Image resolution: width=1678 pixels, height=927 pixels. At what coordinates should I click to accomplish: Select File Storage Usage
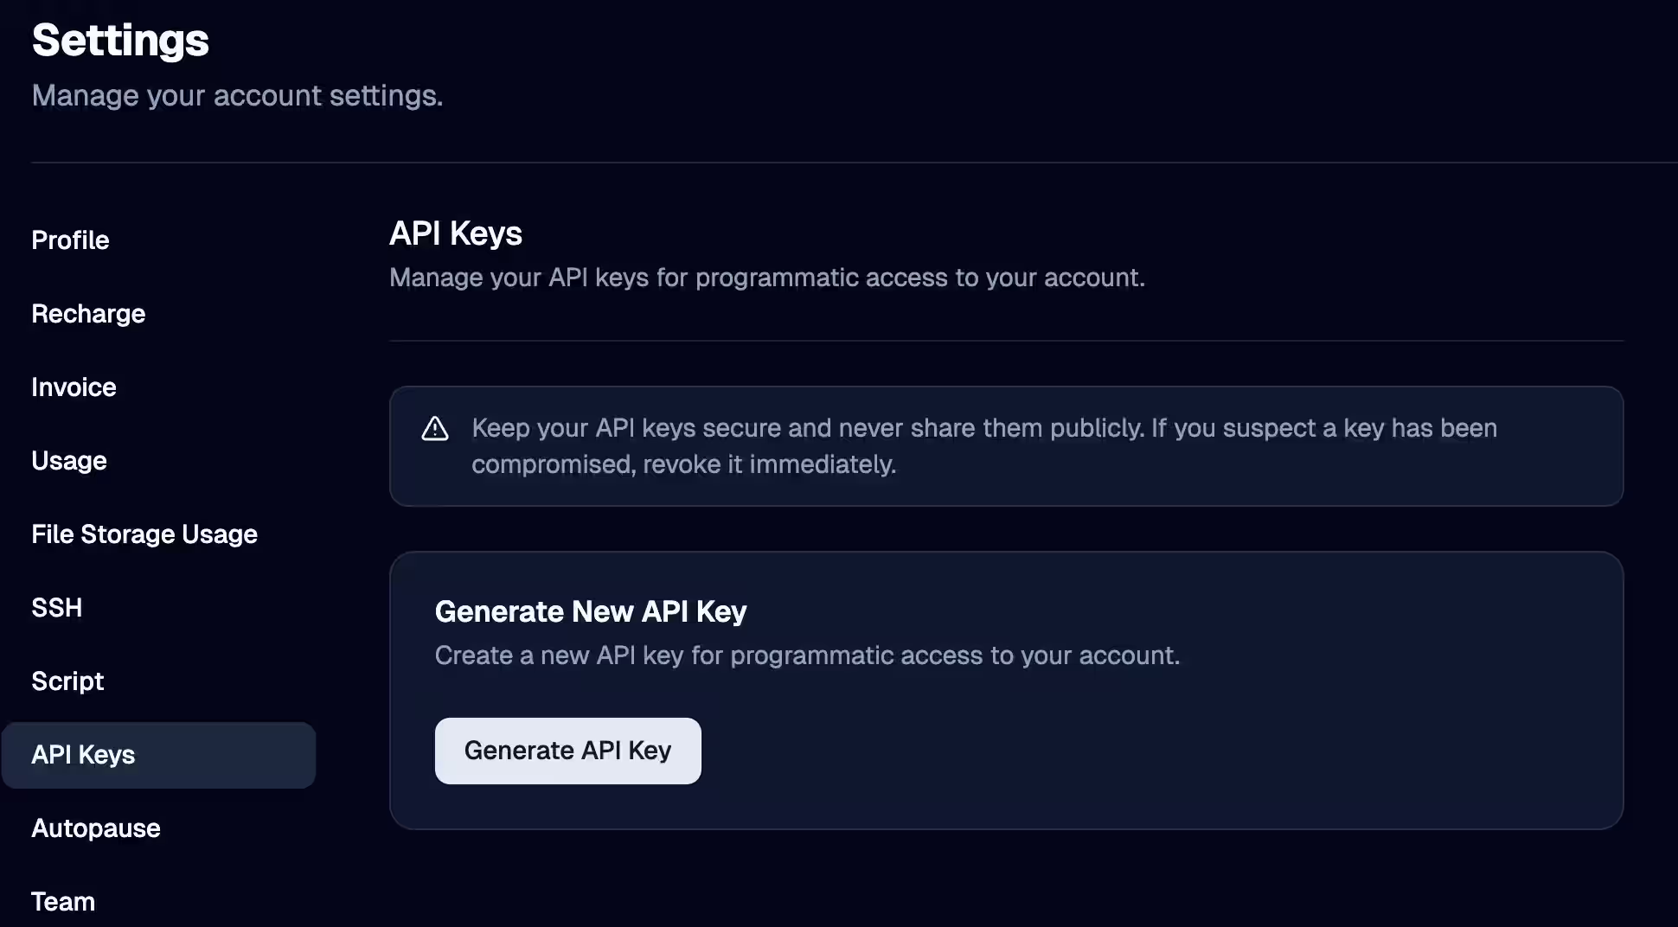point(144,534)
